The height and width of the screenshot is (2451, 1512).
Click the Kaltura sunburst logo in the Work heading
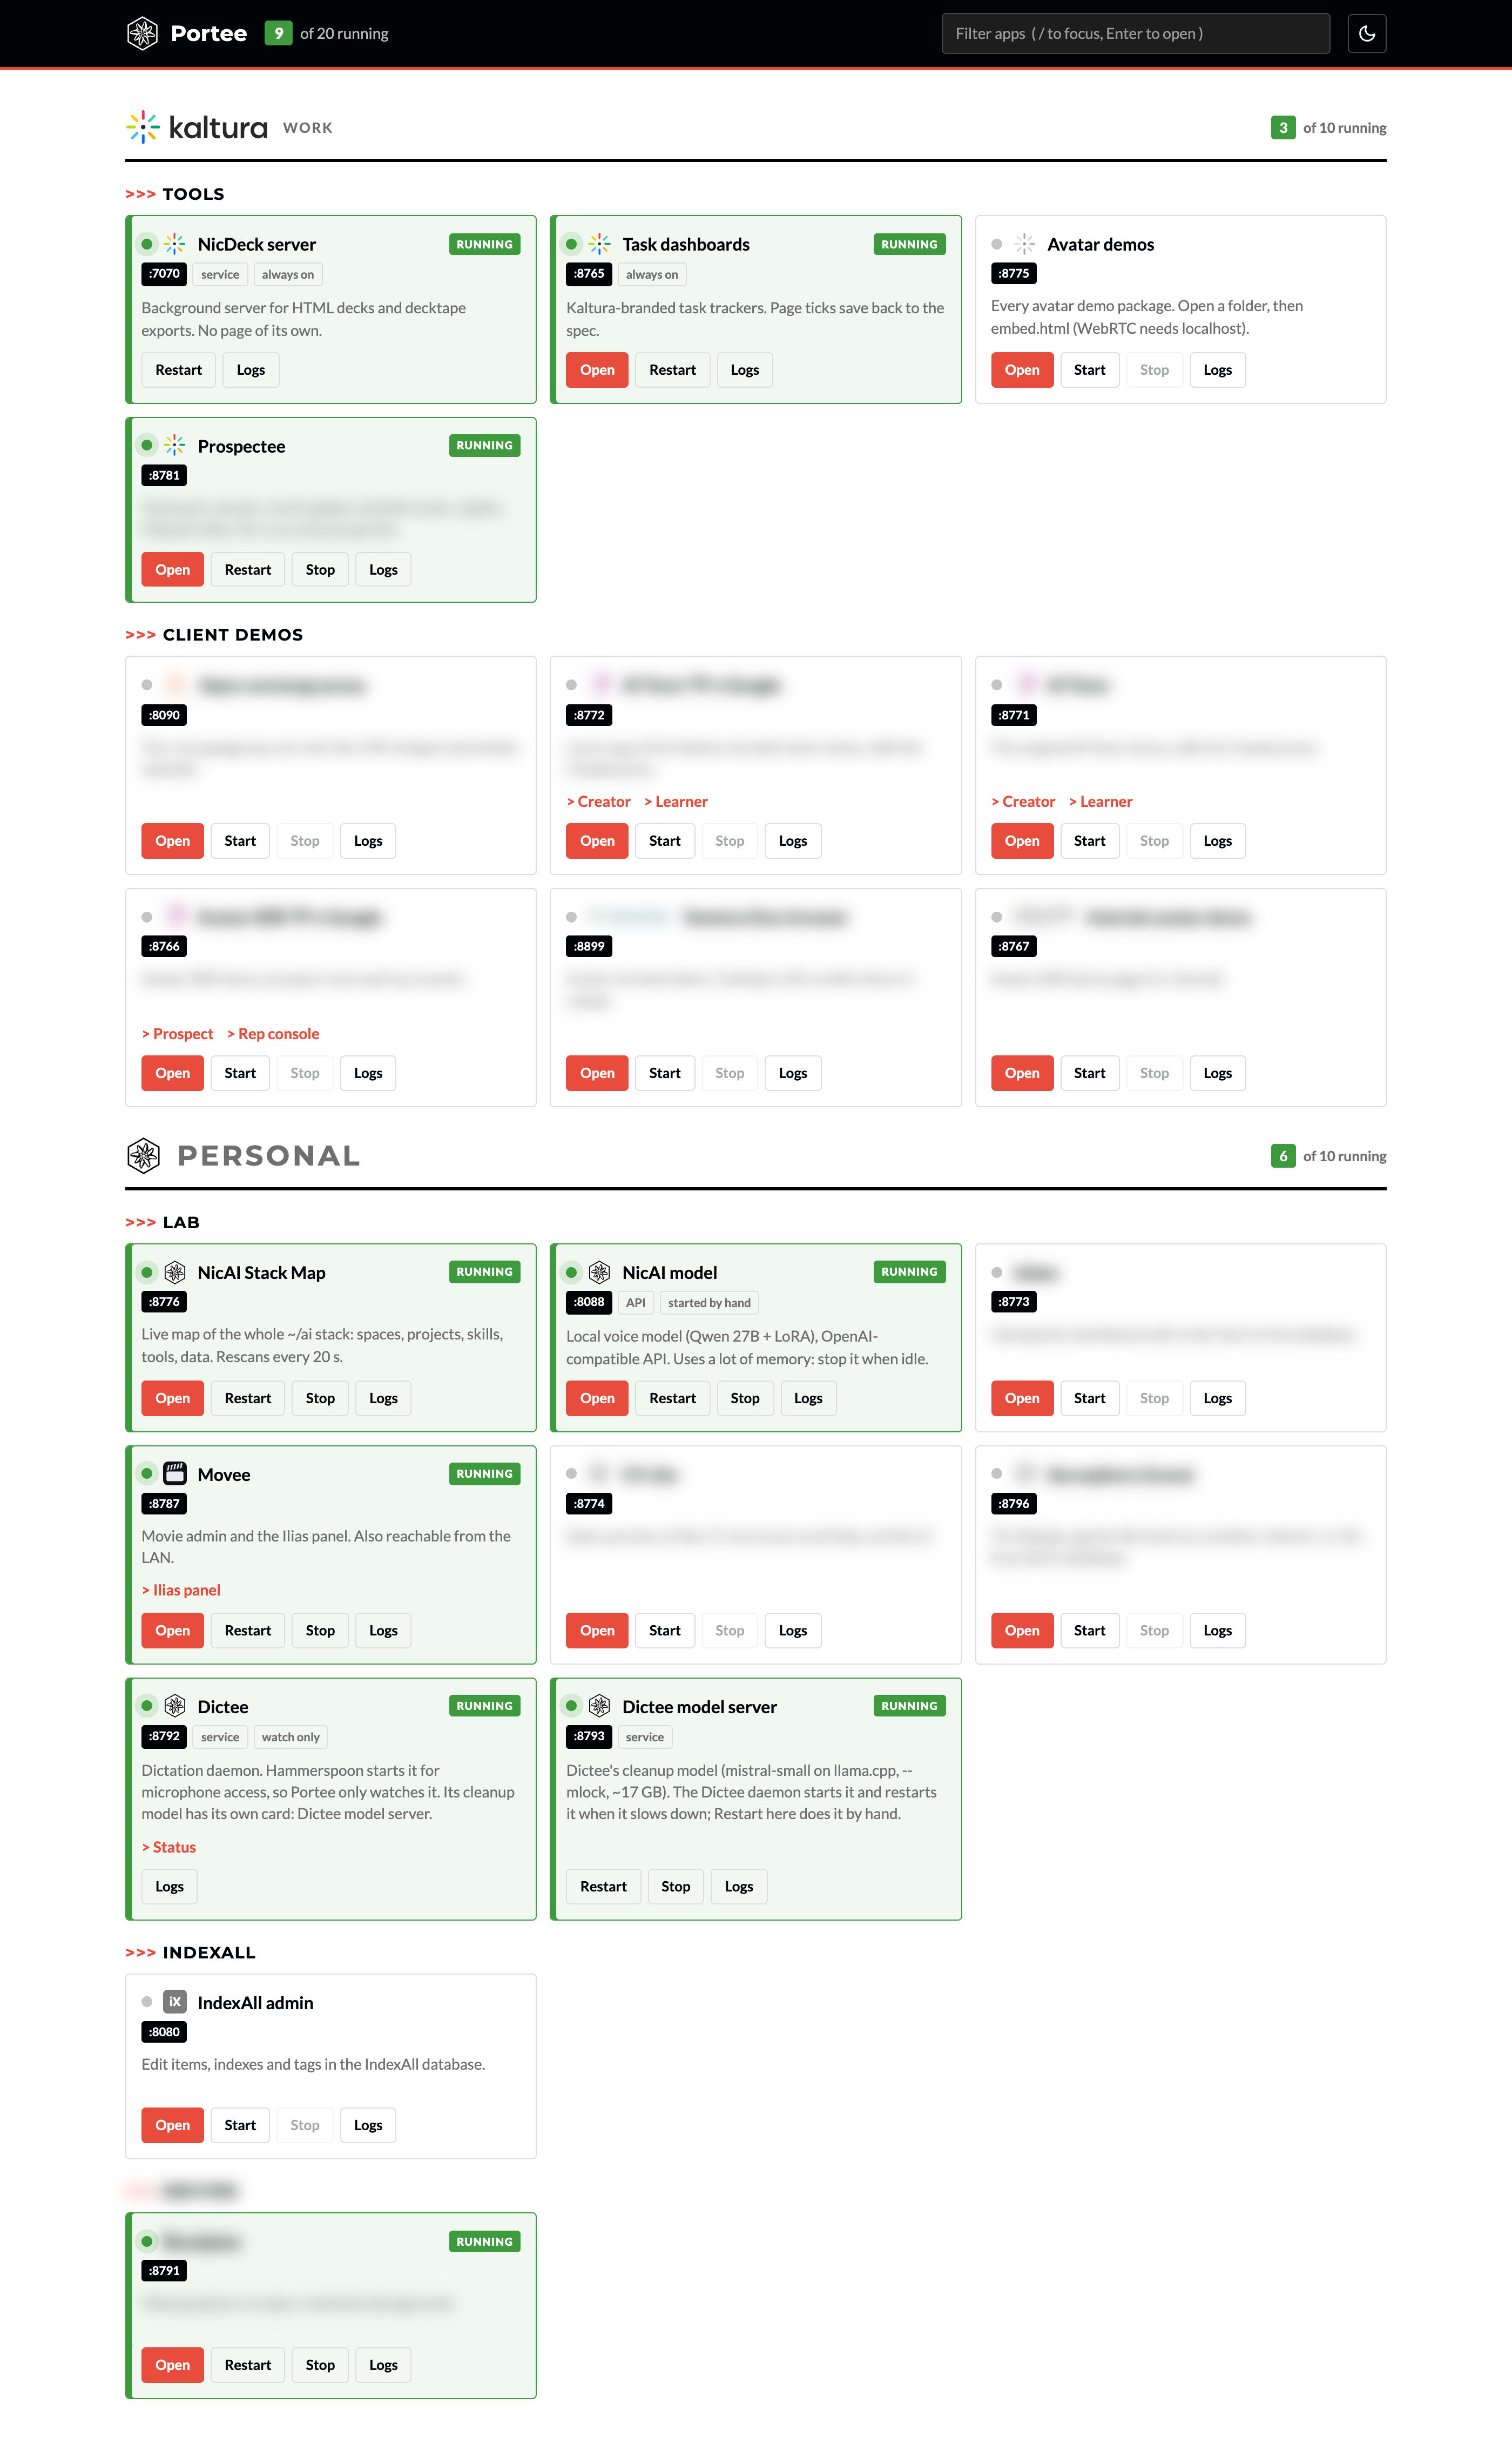(x=143, y=127)
